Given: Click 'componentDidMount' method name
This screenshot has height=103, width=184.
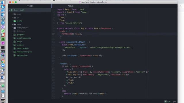Looking at the screenshot, I should pos(76,42).
